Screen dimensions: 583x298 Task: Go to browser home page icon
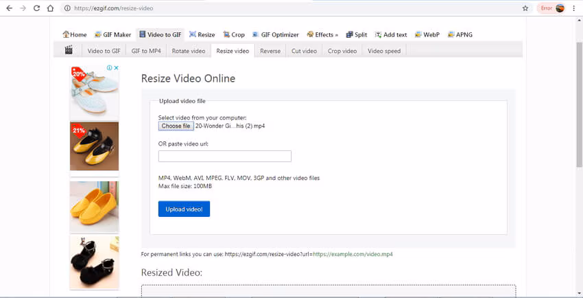pyautogui.click(x=50, y=8)
